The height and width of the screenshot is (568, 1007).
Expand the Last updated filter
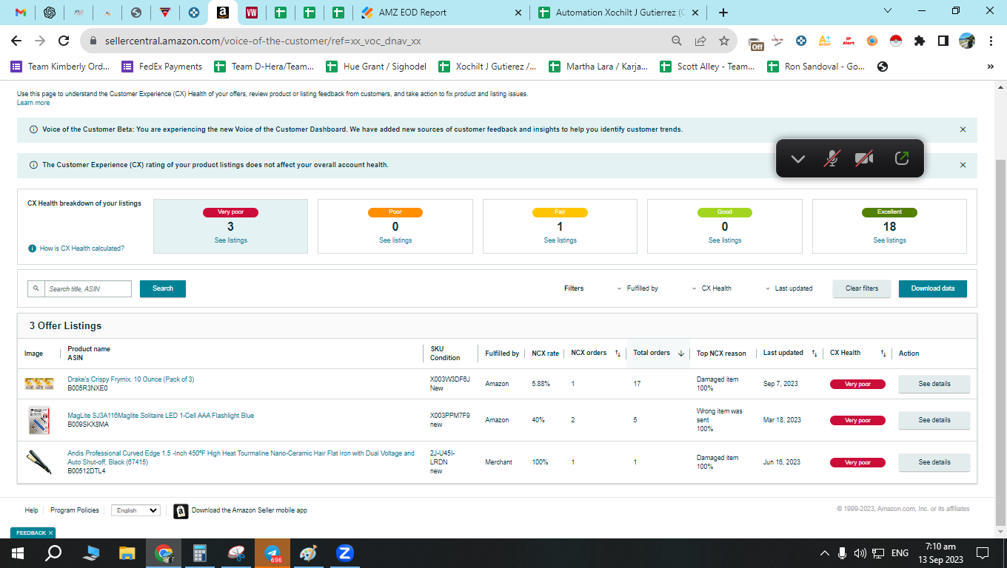tap(789, 288)
